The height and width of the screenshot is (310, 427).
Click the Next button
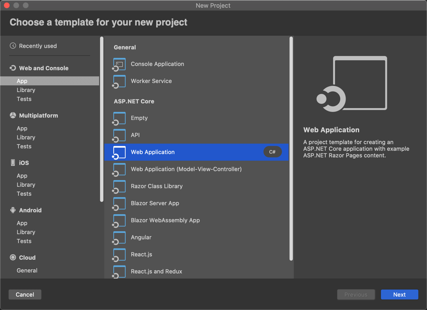tap(399, 294)
